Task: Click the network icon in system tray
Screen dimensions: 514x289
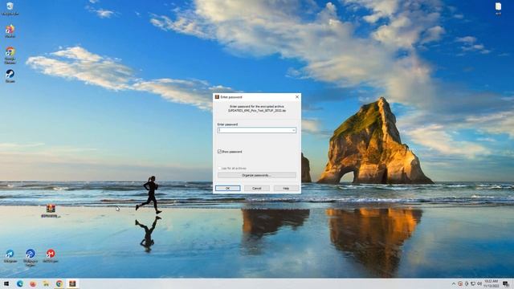Action: pyautogui.click(x=473, y=283)
